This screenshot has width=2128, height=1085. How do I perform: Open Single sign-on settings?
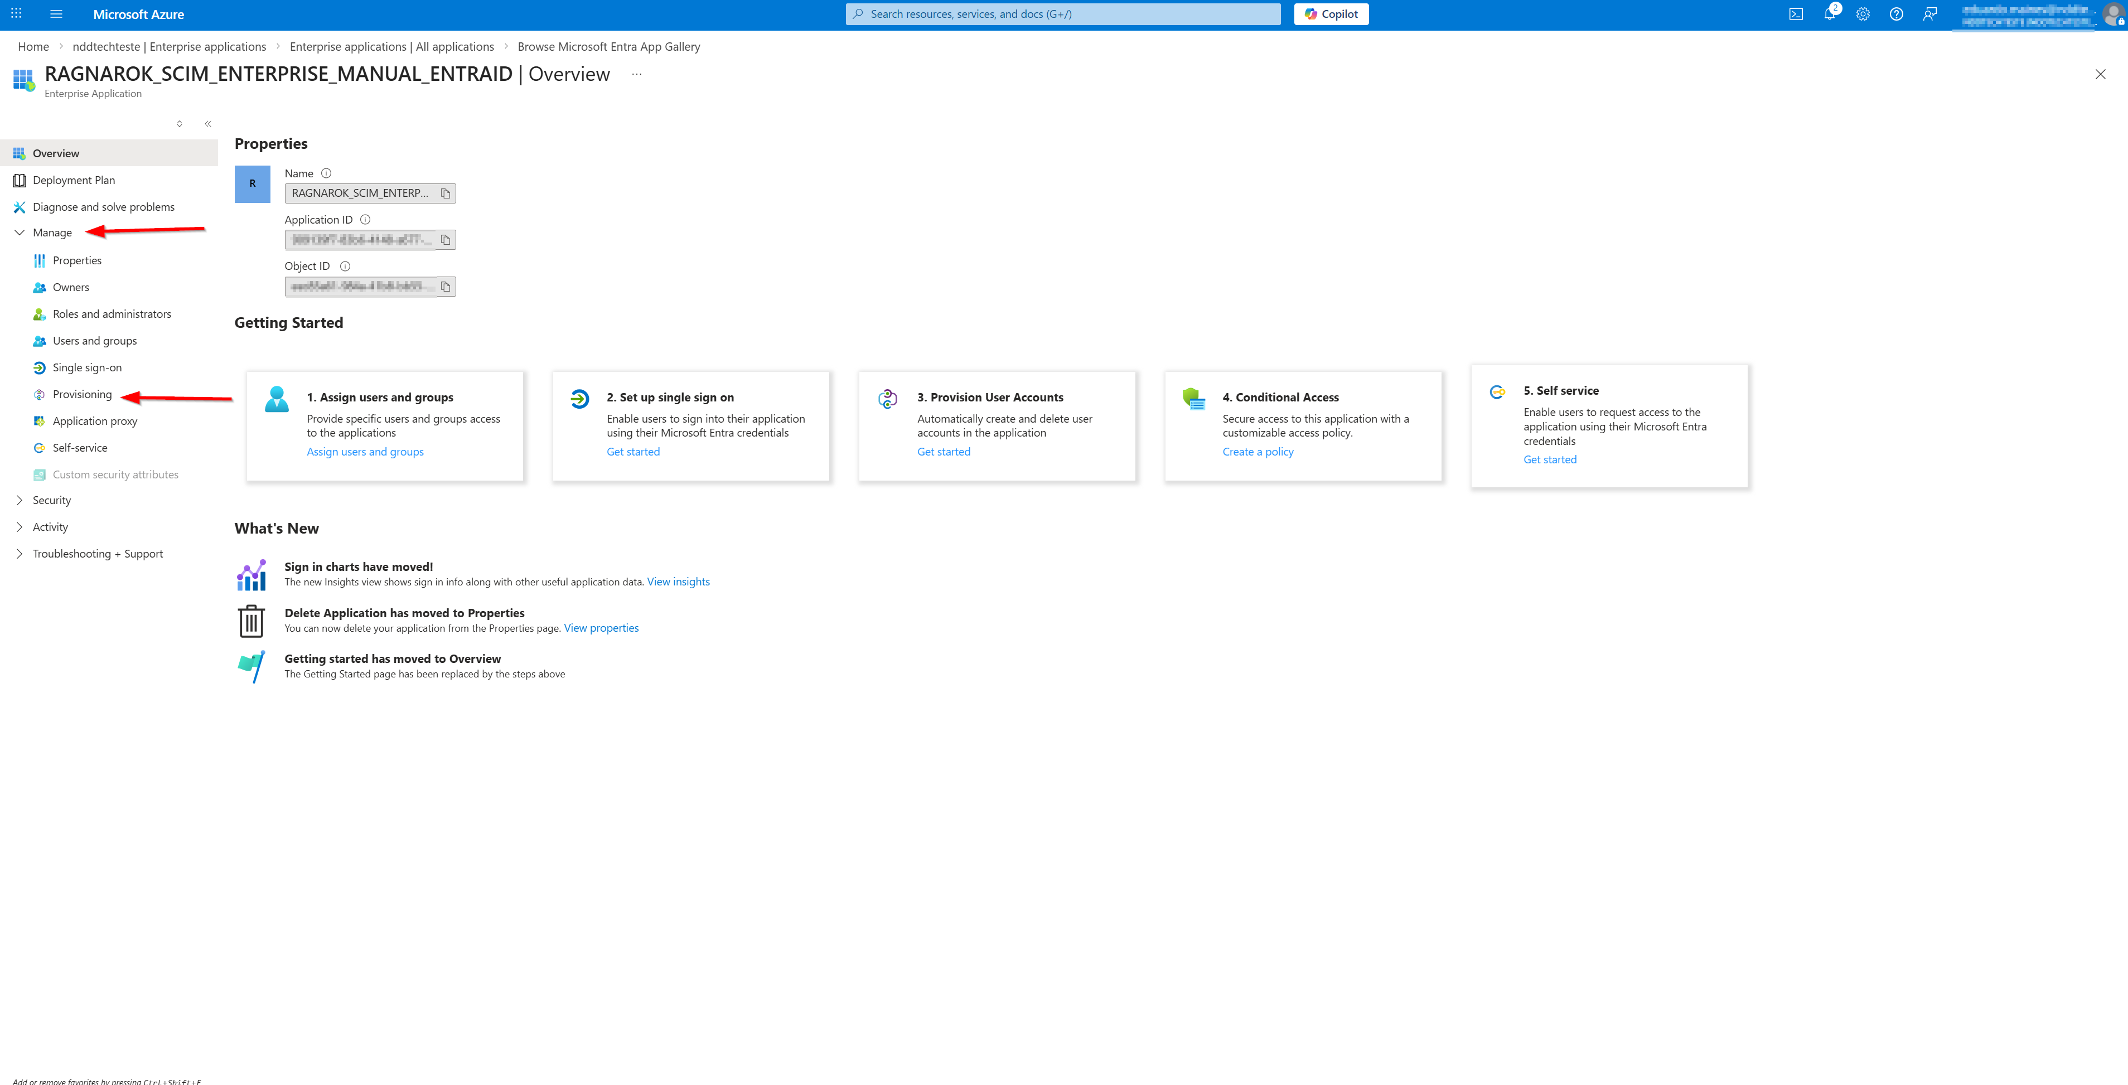(x=88, y=367)
